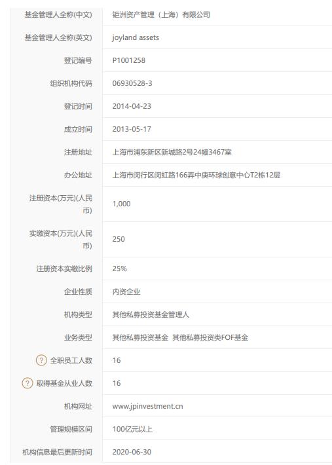Image resolution: width=332 pixels, height=465 pixels.
Task: Click the label 基金管理人全称(中文)
Action: (x=58, y=14)
